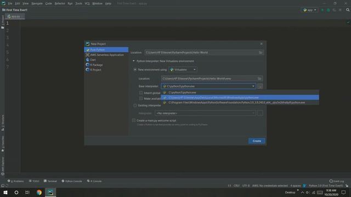Open the Base interpreter browse (...) button
The height and width of the screenshot is (197, 351).
[260, 86]
